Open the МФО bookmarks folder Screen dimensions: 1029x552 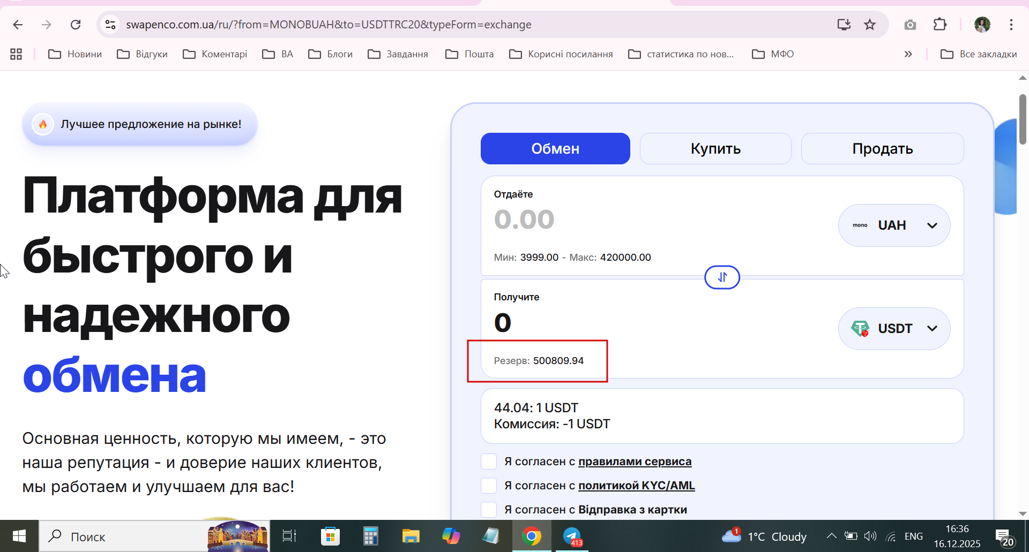(773, 54)
